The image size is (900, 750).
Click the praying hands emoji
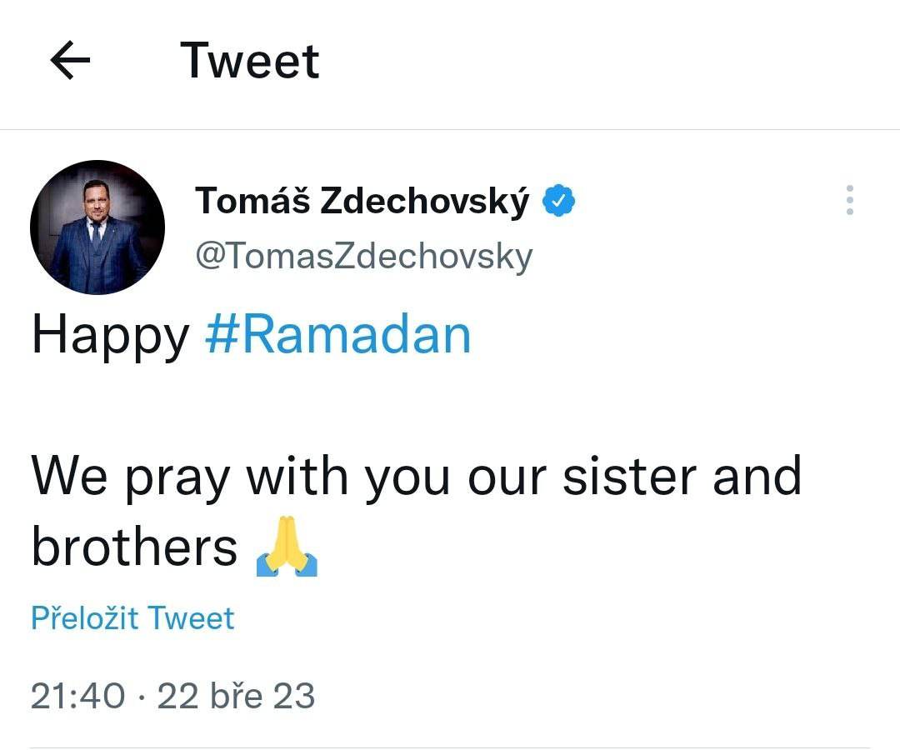287,547
